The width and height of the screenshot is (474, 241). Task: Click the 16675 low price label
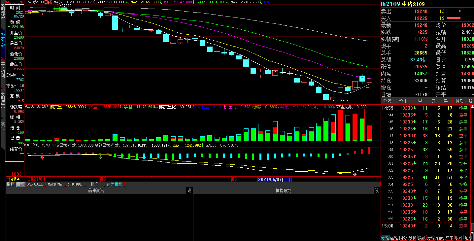[342, 100]
